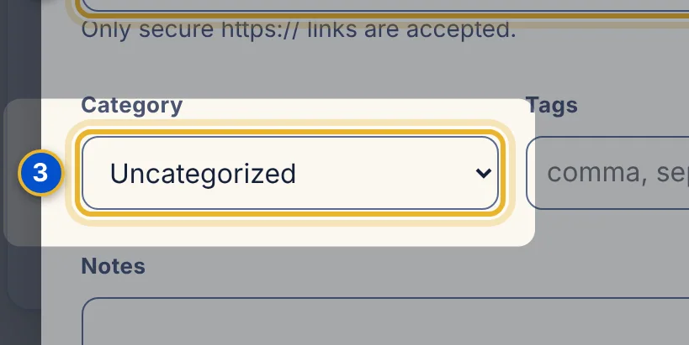Click the Category field label
Screen dimensions: 689x345
click(x=132, y=105)
